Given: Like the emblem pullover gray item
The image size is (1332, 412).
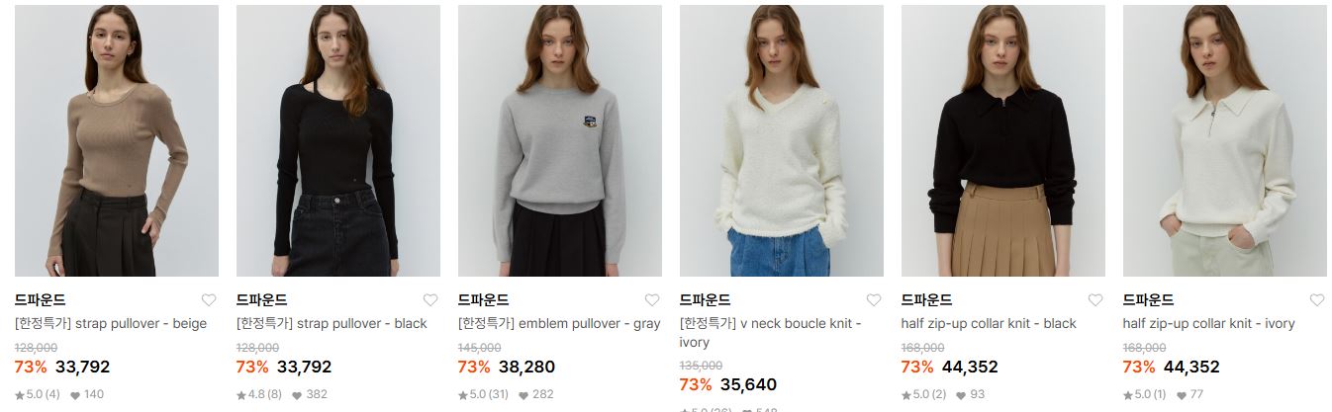Looking at the screenshot, I should coord(651,300).
